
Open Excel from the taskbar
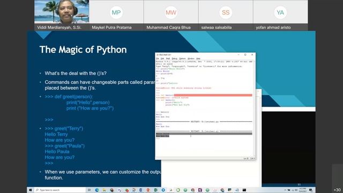[x=155, y=190]
